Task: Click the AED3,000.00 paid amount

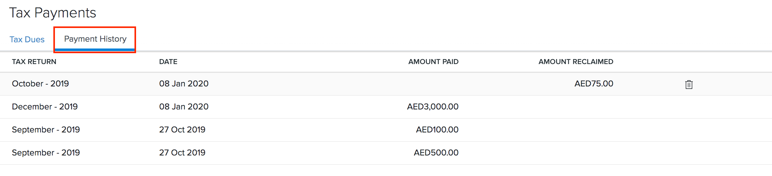Action: pyautogui.click(x=432, y=107)
